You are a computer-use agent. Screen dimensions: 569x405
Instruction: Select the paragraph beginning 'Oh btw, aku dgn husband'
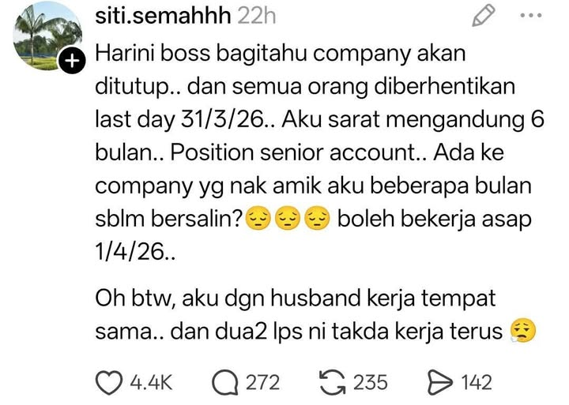click(x=315, y=315)
